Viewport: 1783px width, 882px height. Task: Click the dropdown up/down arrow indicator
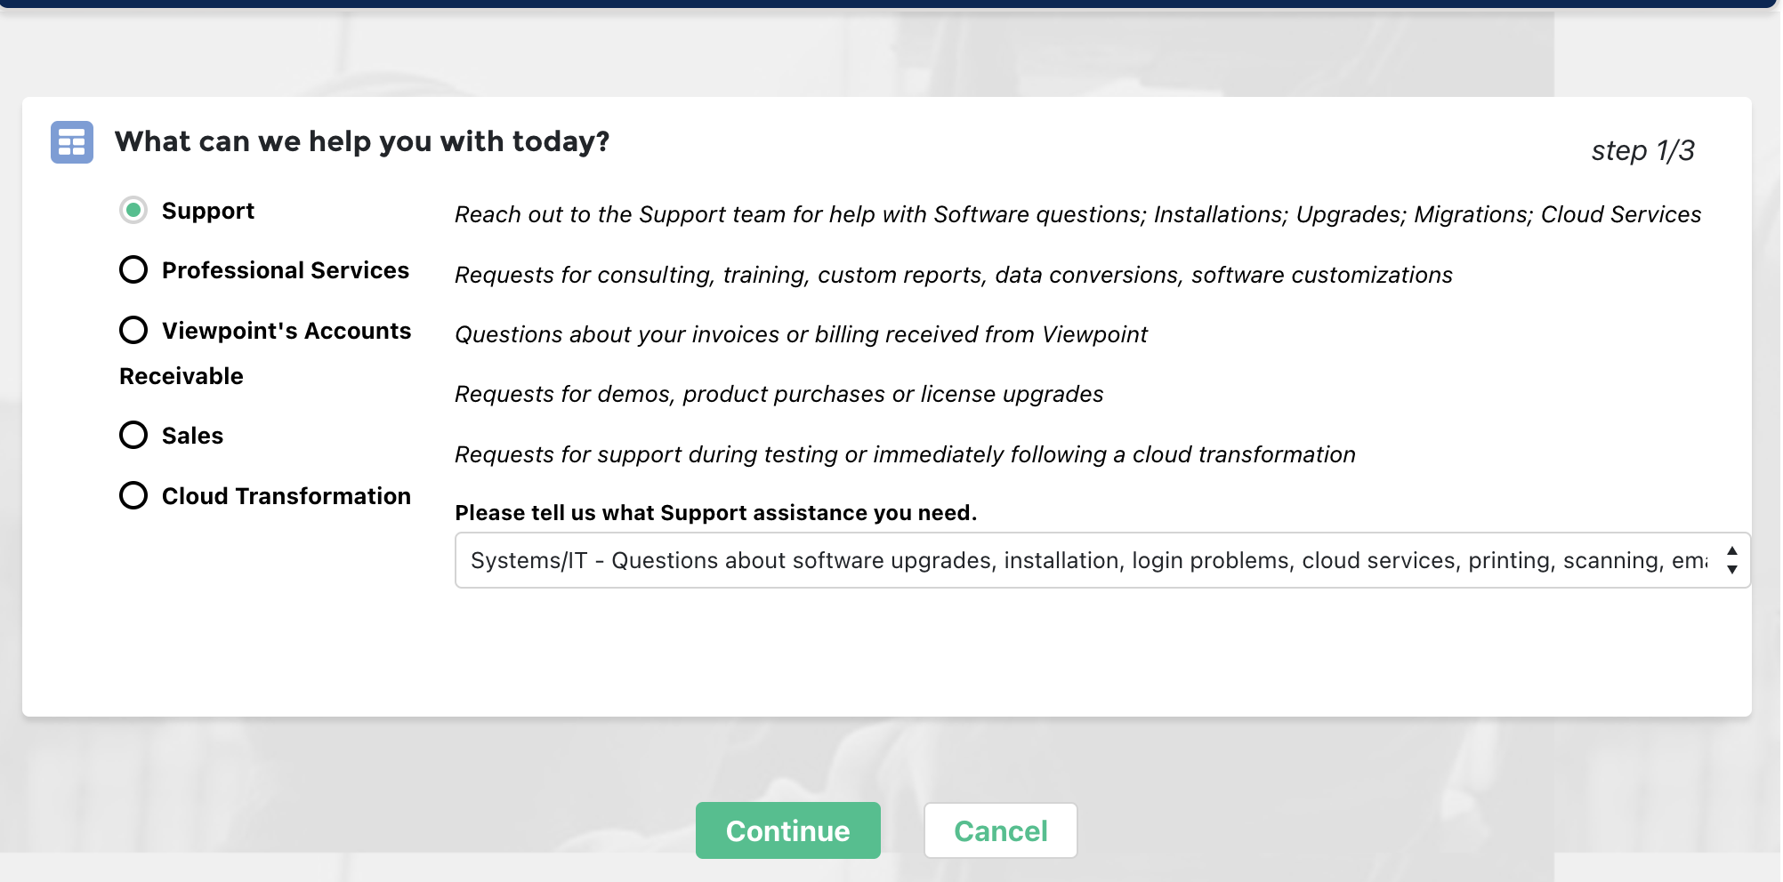pos(1731,560)
